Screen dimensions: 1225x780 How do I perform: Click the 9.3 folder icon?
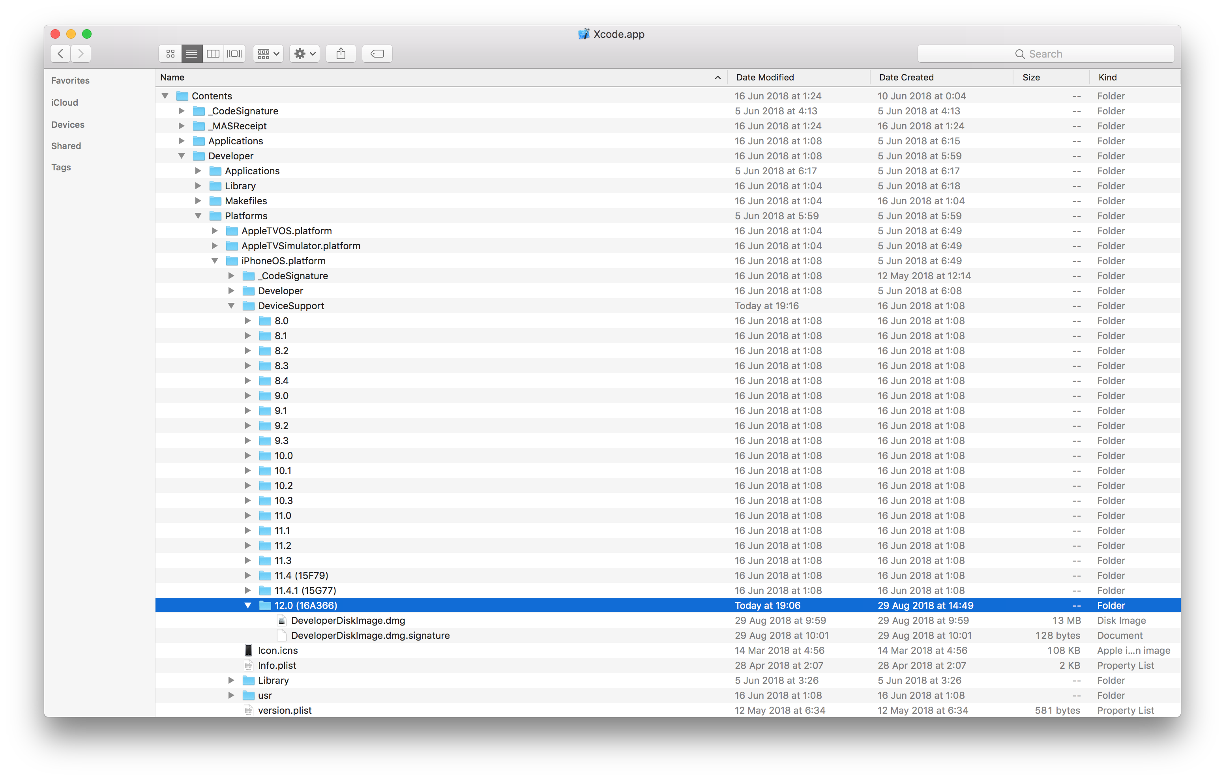point(265,440)
